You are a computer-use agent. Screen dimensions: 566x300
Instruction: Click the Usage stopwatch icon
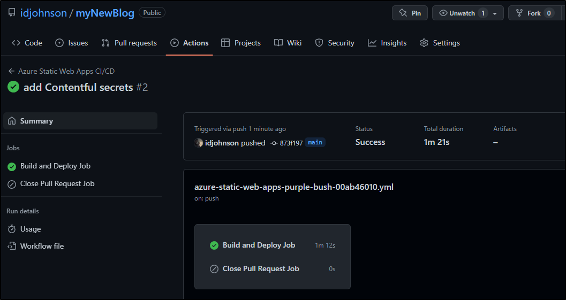(x=12, y=229)
